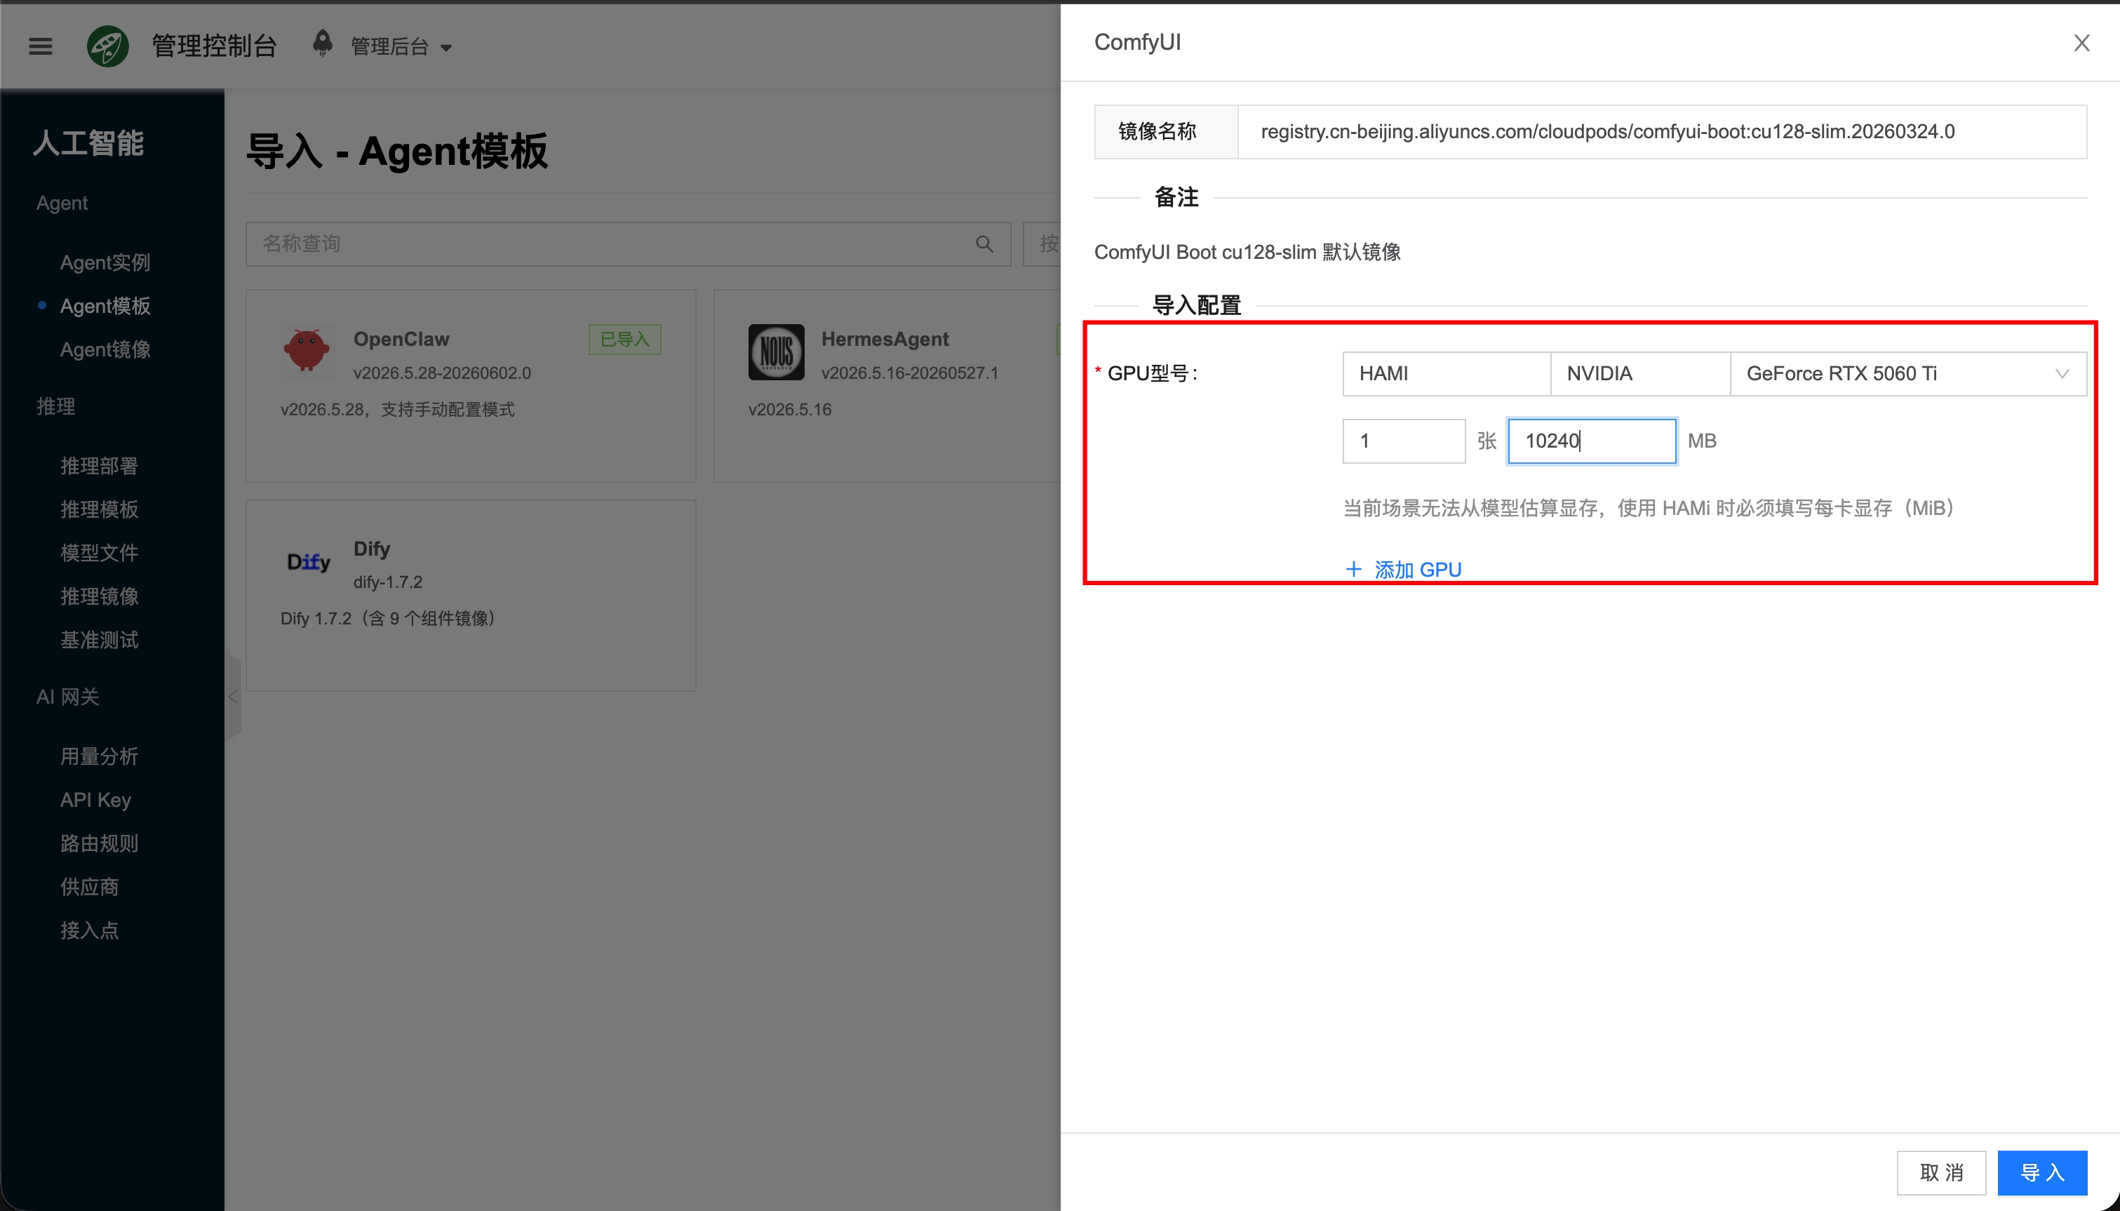Click the 添加 GPU link
This screenshot has width=2120, height=1211.
pos(1402,570)
